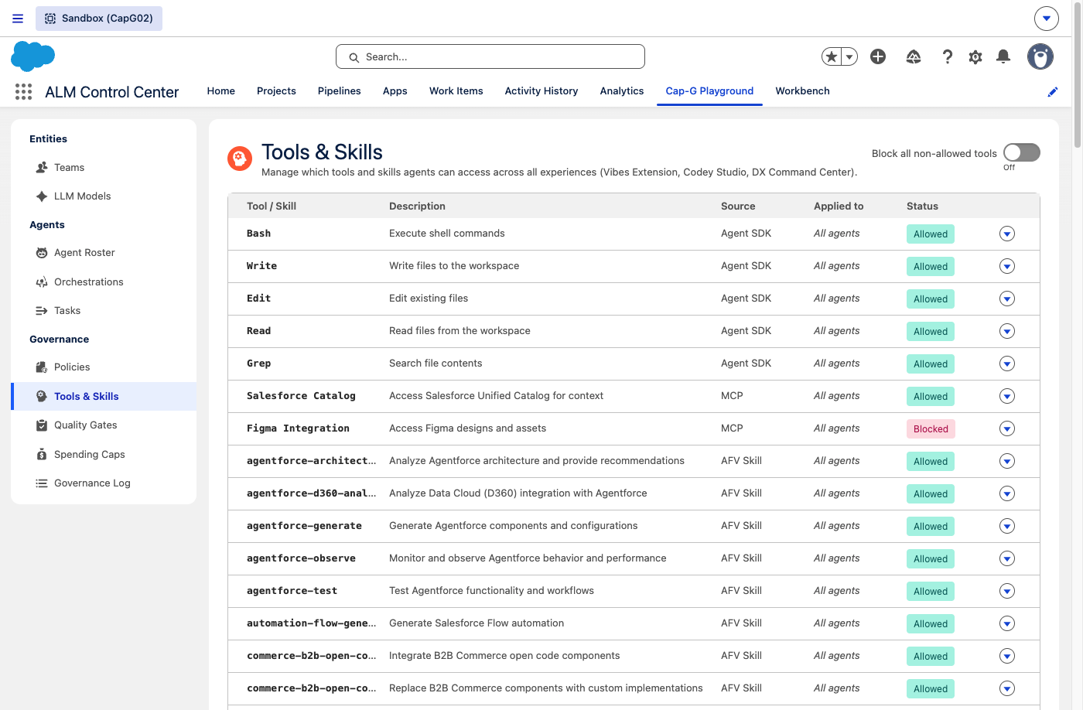Click the Search input field
The image size is (1083, 710).
click(490, 56)
